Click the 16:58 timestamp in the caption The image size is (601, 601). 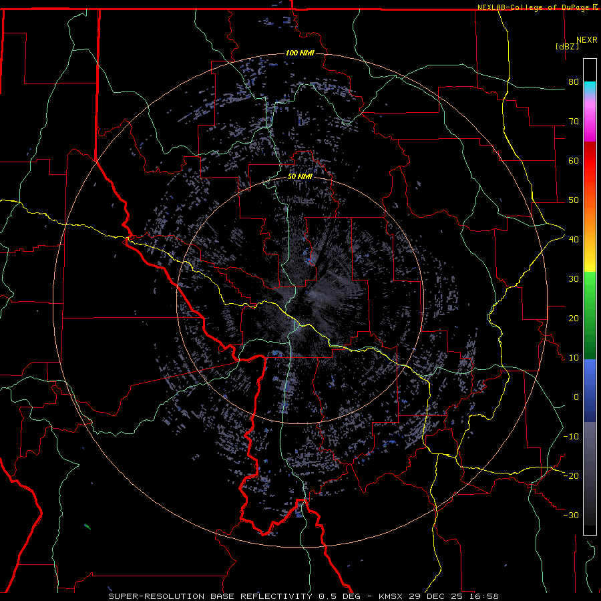[x=485, y=596]
